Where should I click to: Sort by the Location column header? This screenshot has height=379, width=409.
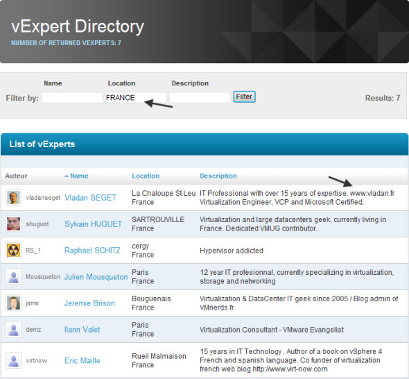[x=146, y=176]
